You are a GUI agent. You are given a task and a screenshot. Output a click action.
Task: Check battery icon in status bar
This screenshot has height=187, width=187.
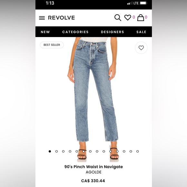tap(143, 3)
